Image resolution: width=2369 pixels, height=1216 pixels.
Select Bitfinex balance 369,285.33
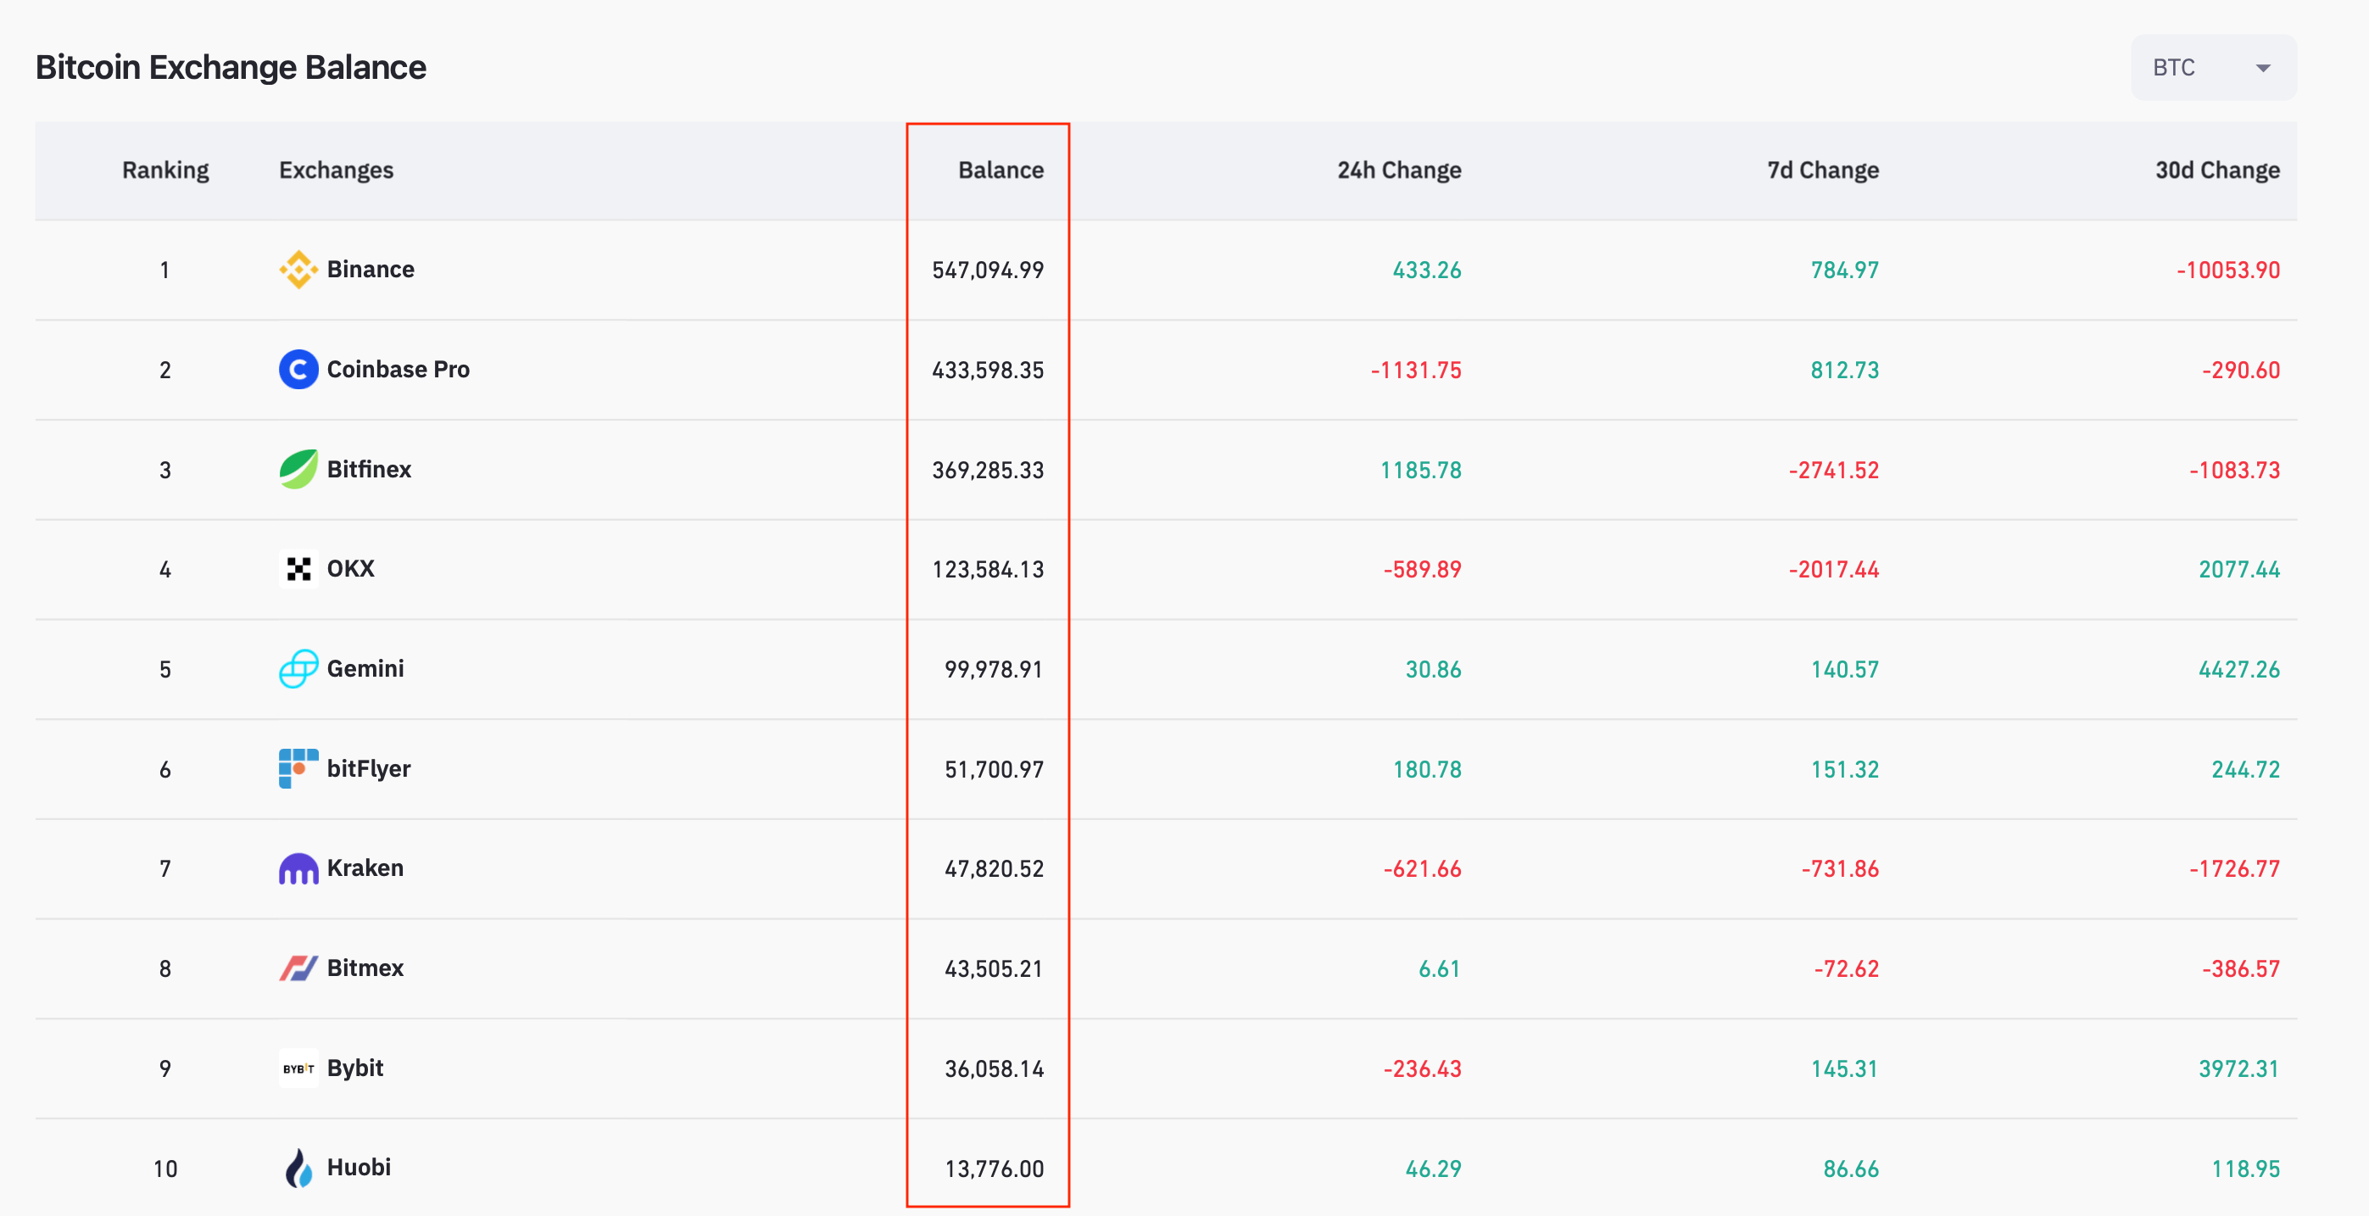988,470
